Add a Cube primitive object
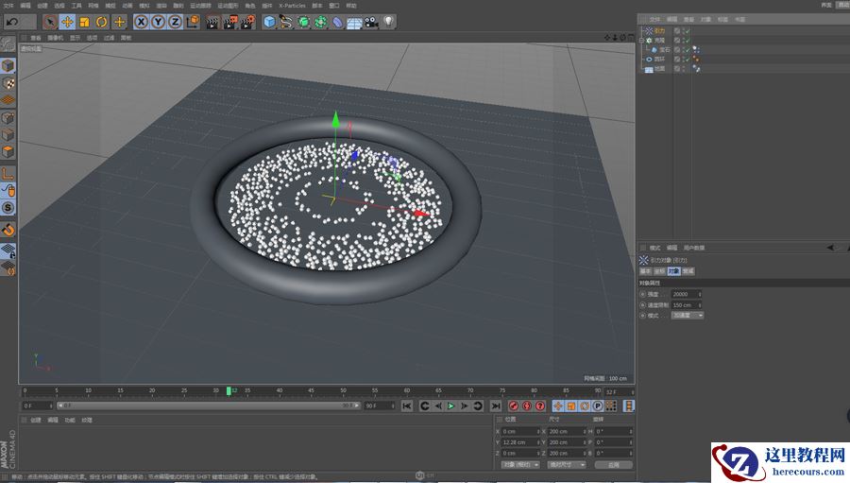The width and height of the screenshot is (850, 483). [x=269, y=22]
